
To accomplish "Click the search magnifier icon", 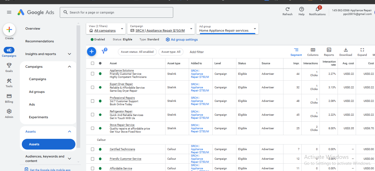I will click(65, 12).
